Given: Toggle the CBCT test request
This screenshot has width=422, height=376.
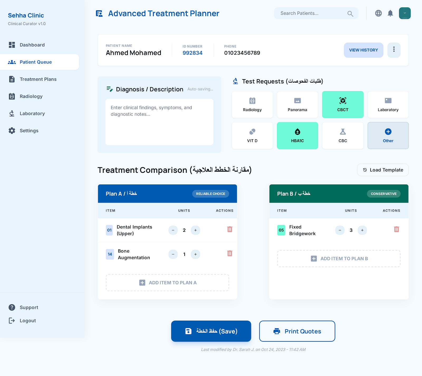Looking at the screenshot, I should (343, 104).
